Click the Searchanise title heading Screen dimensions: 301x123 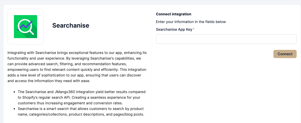(71, 26)
